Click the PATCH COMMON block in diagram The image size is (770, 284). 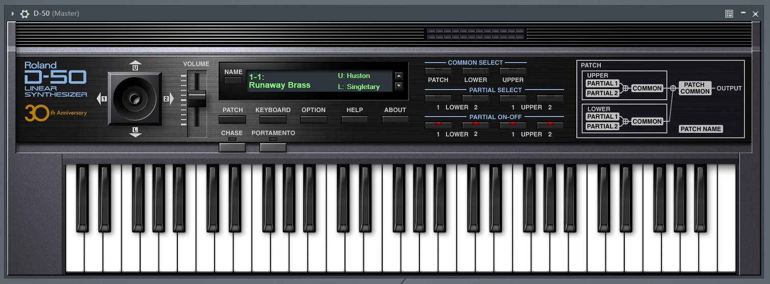point(695,88)
